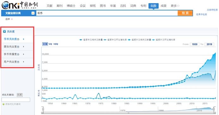The height and width of the screenshot is (115, 219).
Task: Click right arrow of timeline scrollbar
Action: [215, 113]
